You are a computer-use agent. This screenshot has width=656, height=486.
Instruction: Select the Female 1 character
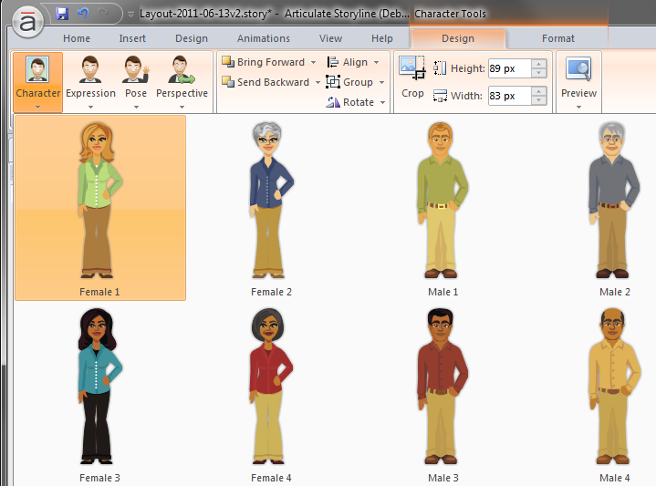pos(100,208)
